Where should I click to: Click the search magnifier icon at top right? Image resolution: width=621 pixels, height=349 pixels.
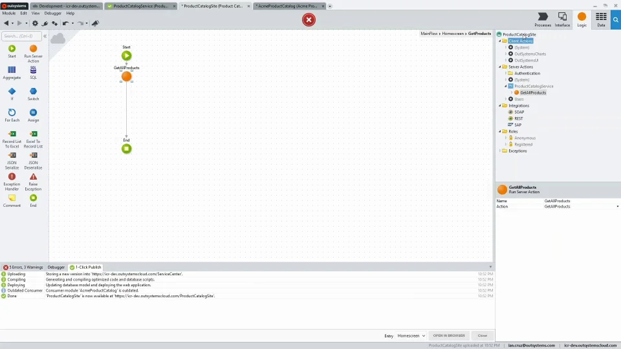click(x=616, y=19)
